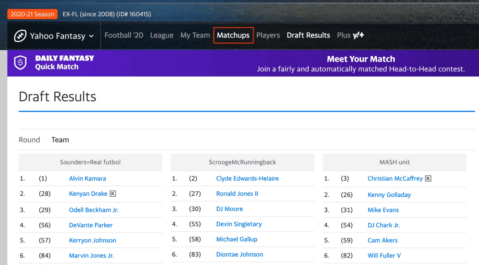Click overall pick number (3)
The height and width of the screenshot is (265, 479).
tap(345, 178)
